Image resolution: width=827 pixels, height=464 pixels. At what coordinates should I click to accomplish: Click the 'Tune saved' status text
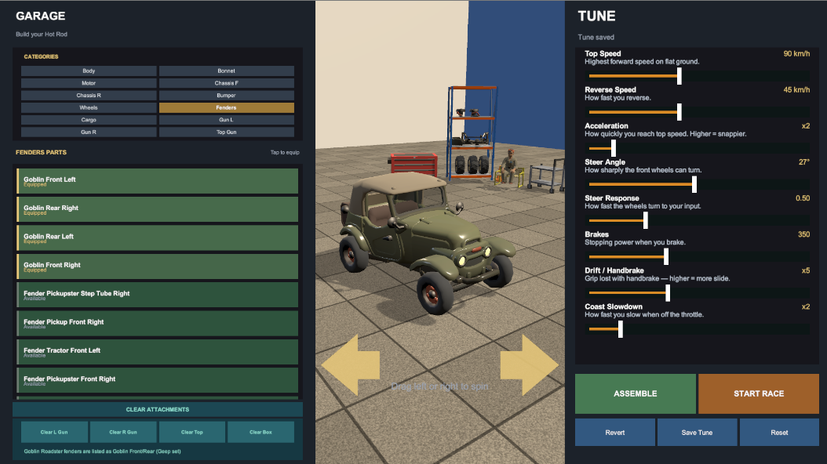click(596, 38)
